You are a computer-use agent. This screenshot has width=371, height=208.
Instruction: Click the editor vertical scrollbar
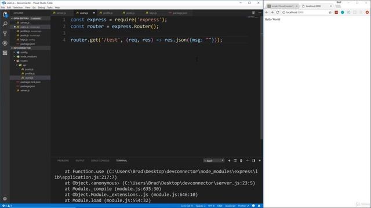click(261, 78)
